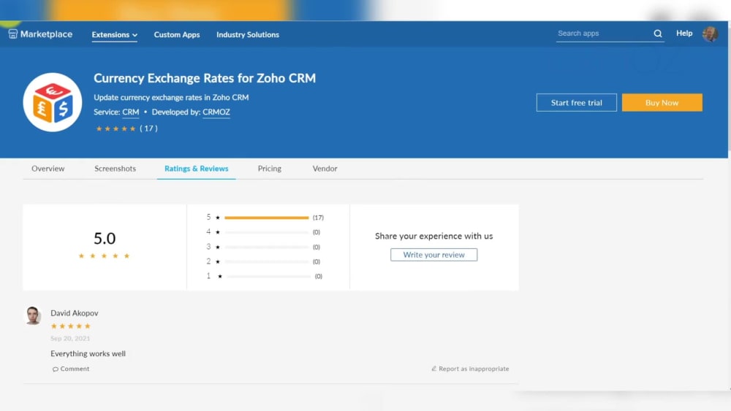Click David Akopov's five-star review rating
731x411 pixels.
70,326
